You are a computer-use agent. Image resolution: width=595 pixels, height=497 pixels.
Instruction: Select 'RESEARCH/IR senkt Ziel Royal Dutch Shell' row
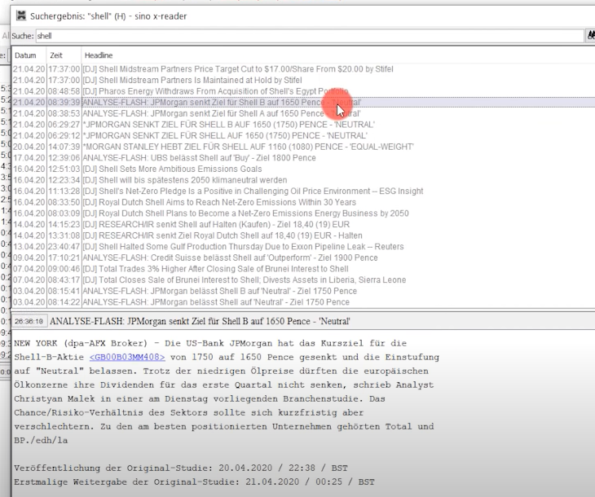[303, 235]
